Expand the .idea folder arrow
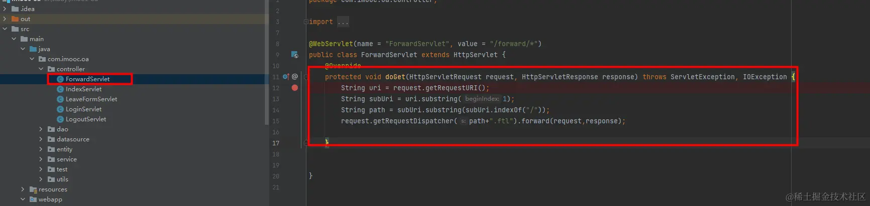Screen dimensions: 870x206 pyautogui.click(x=5, y=9)
